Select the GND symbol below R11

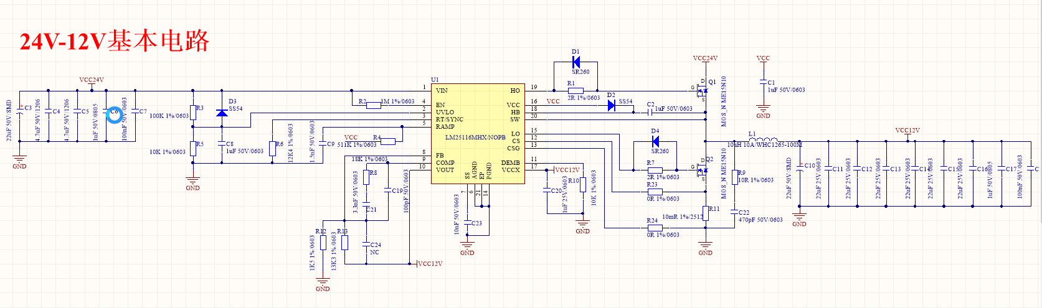coord(705,248)
